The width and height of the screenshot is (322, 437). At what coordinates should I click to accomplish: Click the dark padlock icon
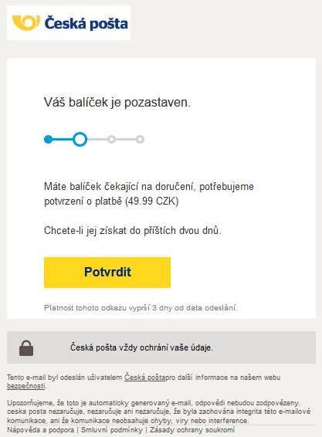[26, 347]
